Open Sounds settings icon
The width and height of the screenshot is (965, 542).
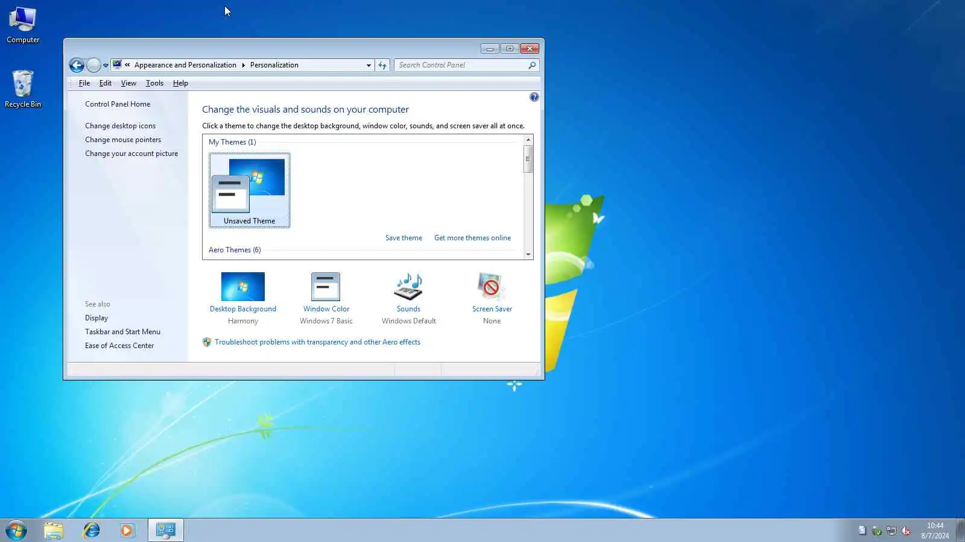click(408, 287)
